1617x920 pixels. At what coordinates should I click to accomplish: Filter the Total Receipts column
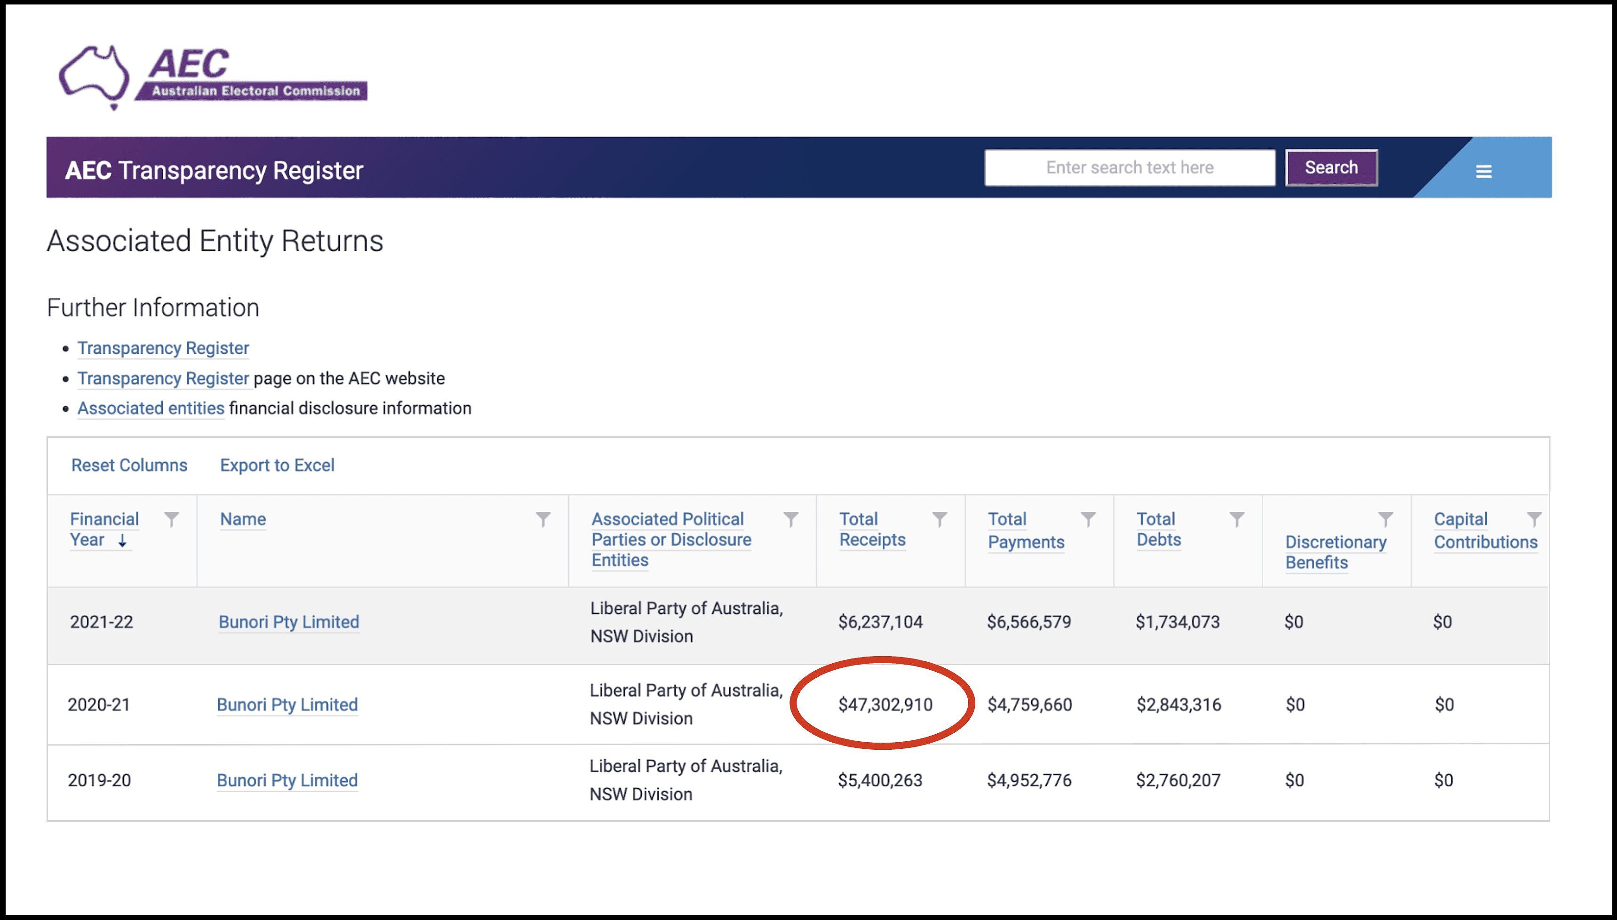coord(940,519)
